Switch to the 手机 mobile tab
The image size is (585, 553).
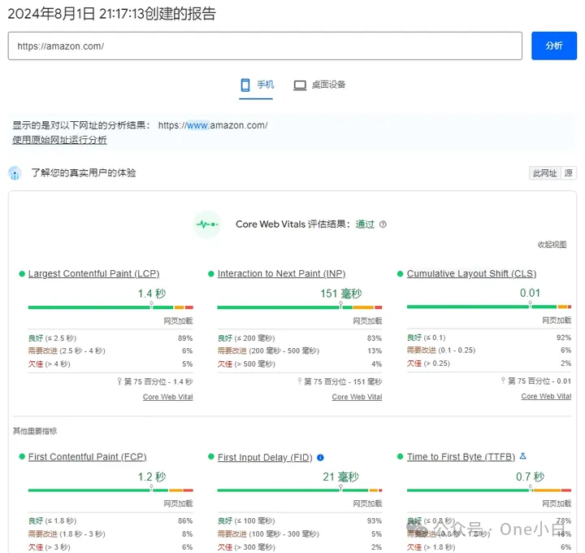point(256,85)
